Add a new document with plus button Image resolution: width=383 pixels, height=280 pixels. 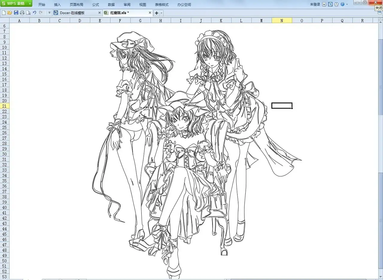click(x=156, y=13)
